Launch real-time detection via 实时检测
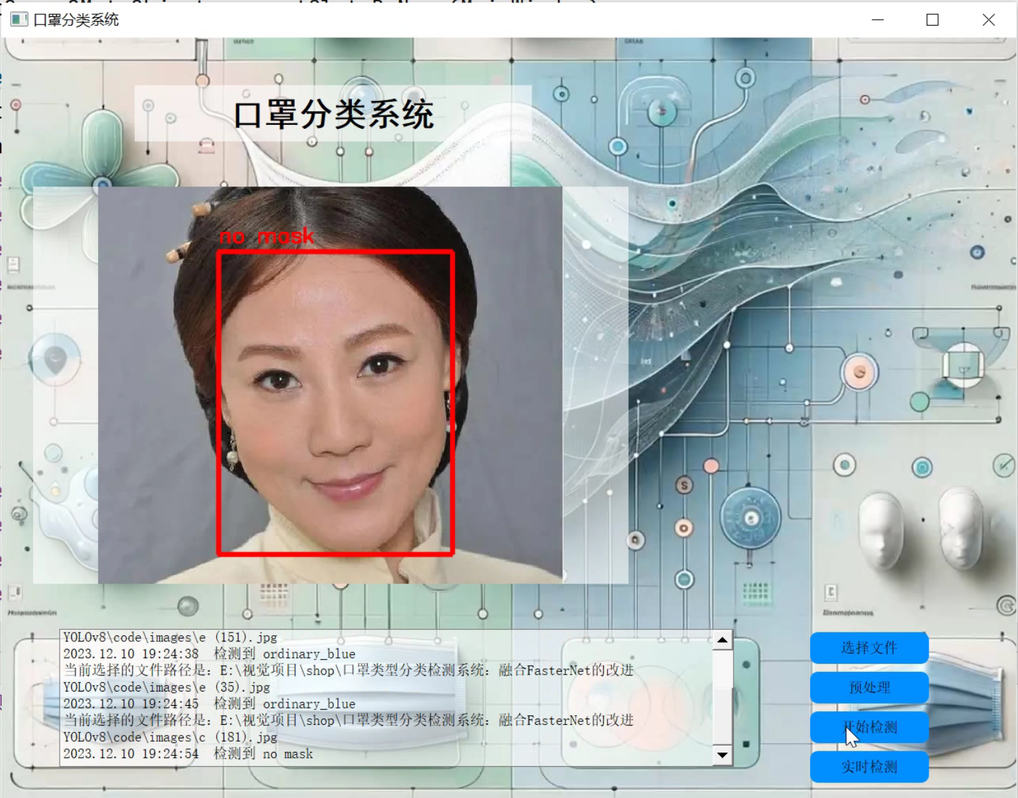 [x=869, y=767]
